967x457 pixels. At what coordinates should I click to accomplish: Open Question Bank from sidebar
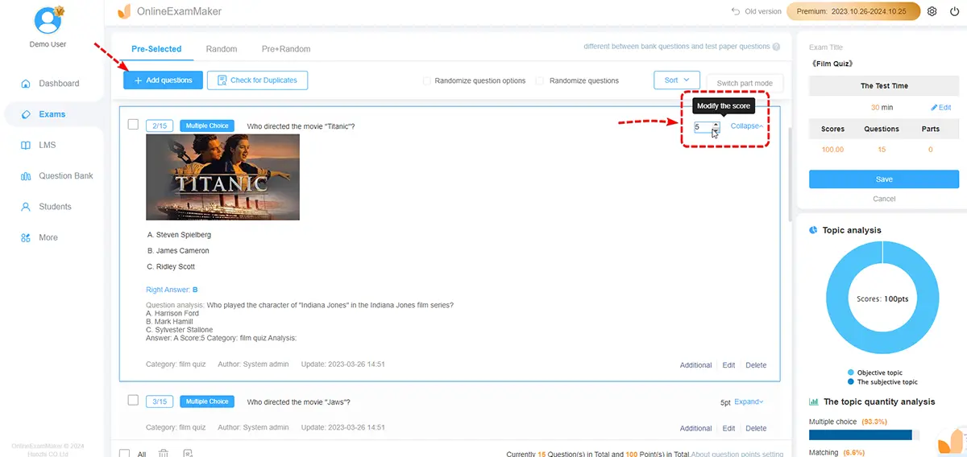click(25, 176)
